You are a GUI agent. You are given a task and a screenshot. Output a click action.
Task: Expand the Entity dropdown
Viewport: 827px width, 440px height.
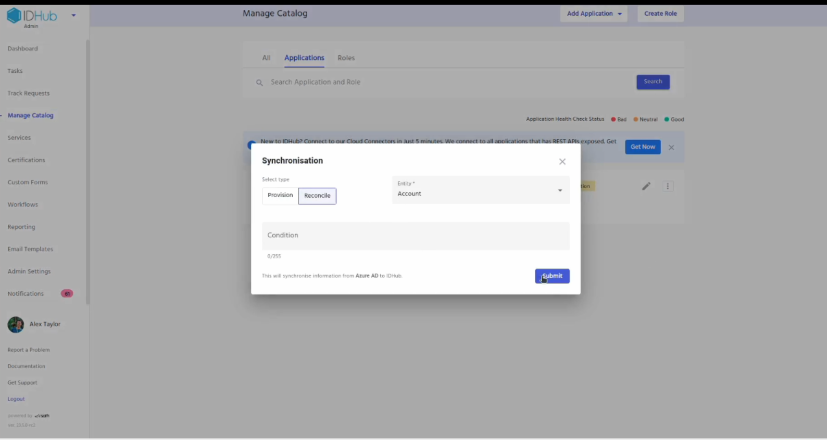(x=560, y=190)
